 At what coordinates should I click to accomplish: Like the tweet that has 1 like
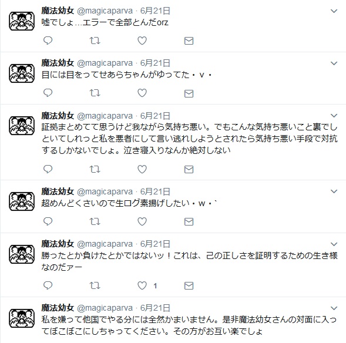(142, 285)
